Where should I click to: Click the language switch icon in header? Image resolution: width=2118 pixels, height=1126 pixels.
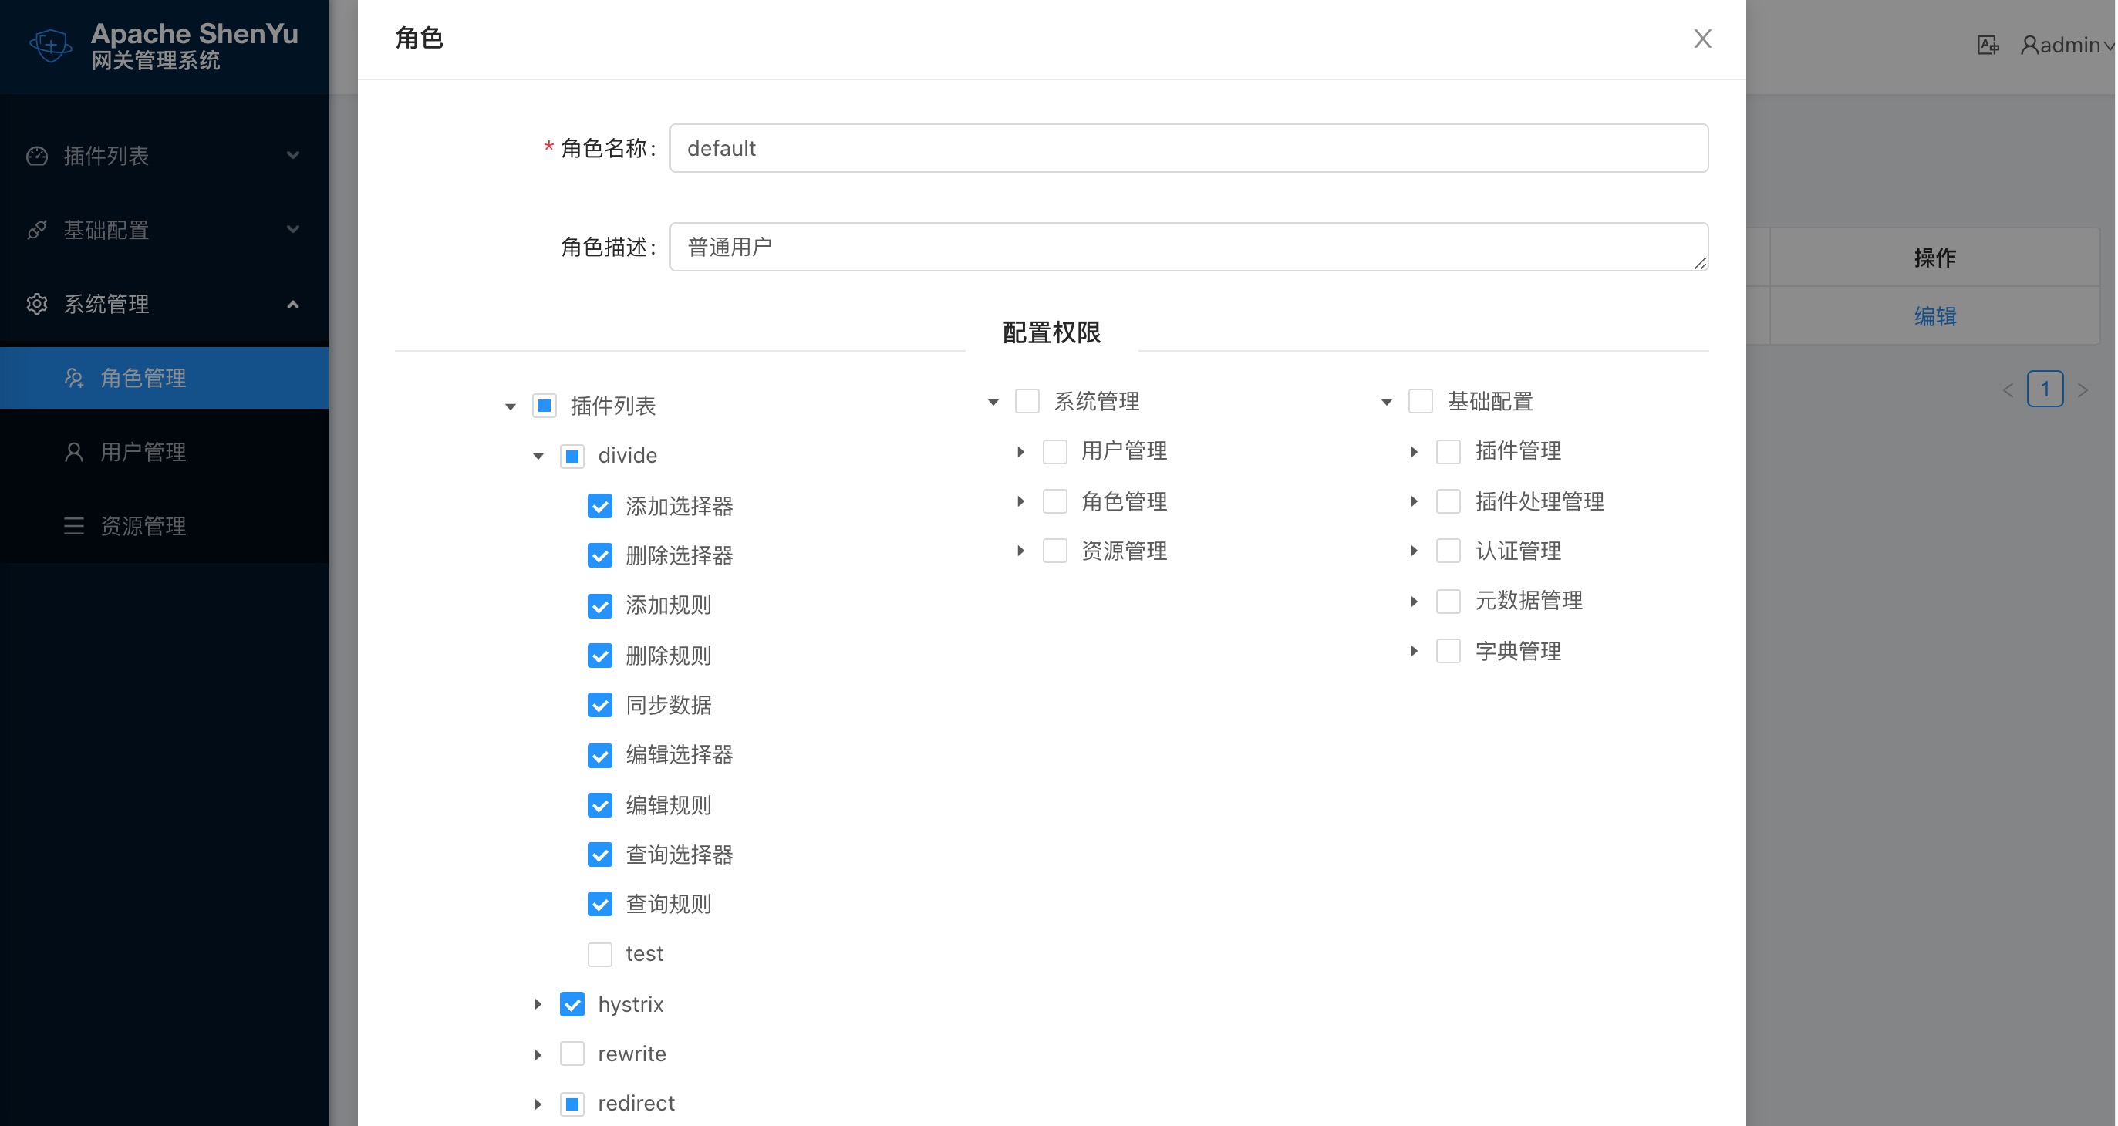pos(1988,46)
